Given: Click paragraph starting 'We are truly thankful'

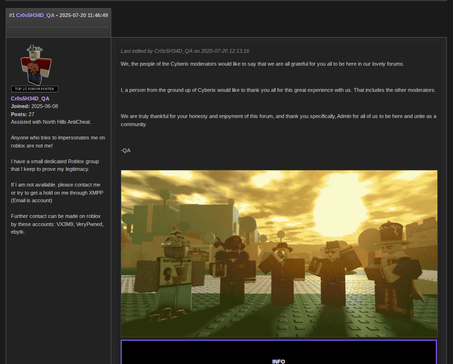Looking at the screenshot, I should 279,120.
